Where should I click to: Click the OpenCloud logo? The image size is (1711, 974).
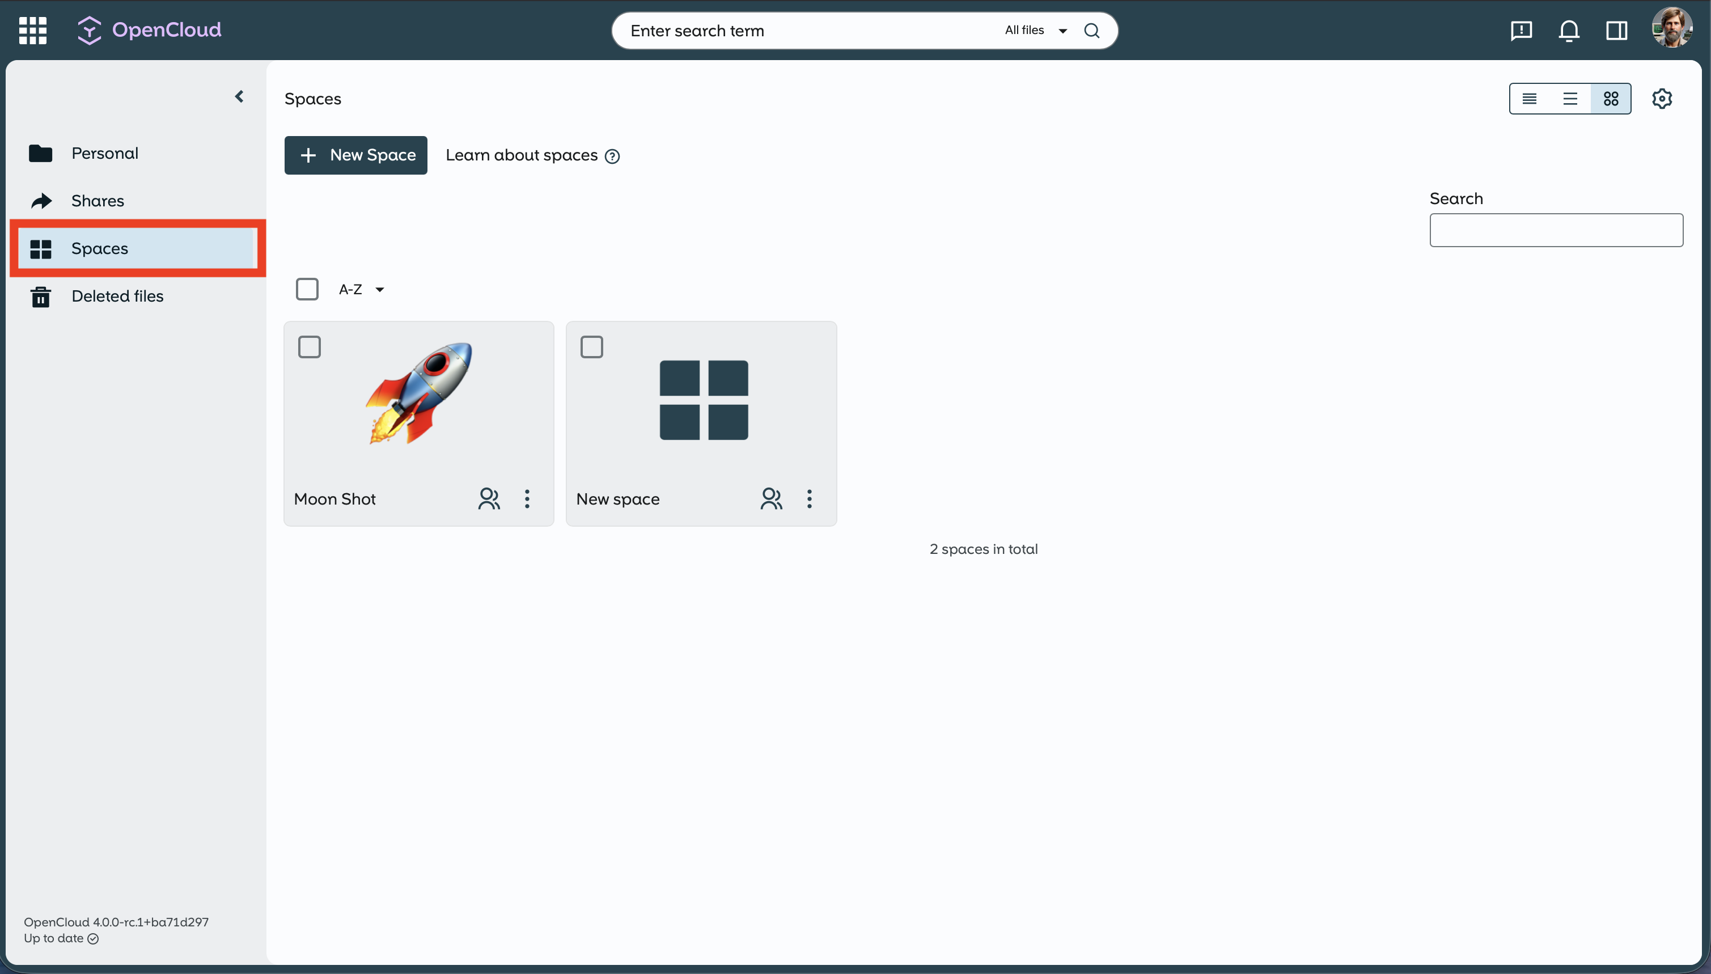149,29
